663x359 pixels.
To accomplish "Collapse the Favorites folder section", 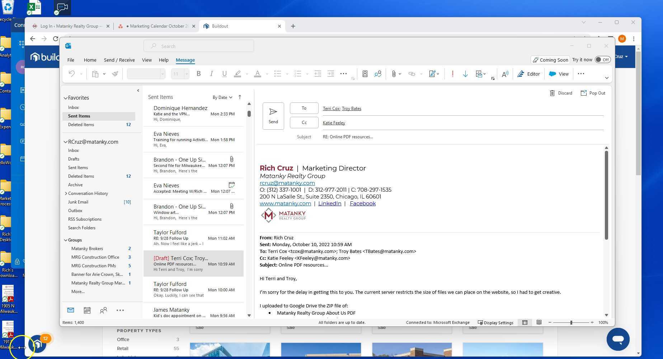I will point(66,97).
